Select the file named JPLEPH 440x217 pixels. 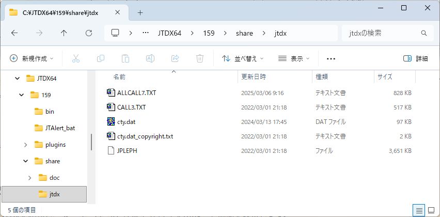point(127,151)
